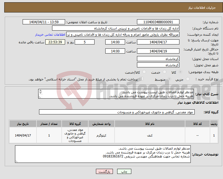
Task: Click the شرح کلی نیاز text area
Action: point(116,94)
